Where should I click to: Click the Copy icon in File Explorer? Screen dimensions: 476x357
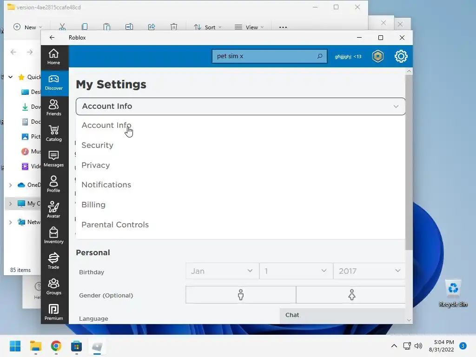[x=85, y=27]
